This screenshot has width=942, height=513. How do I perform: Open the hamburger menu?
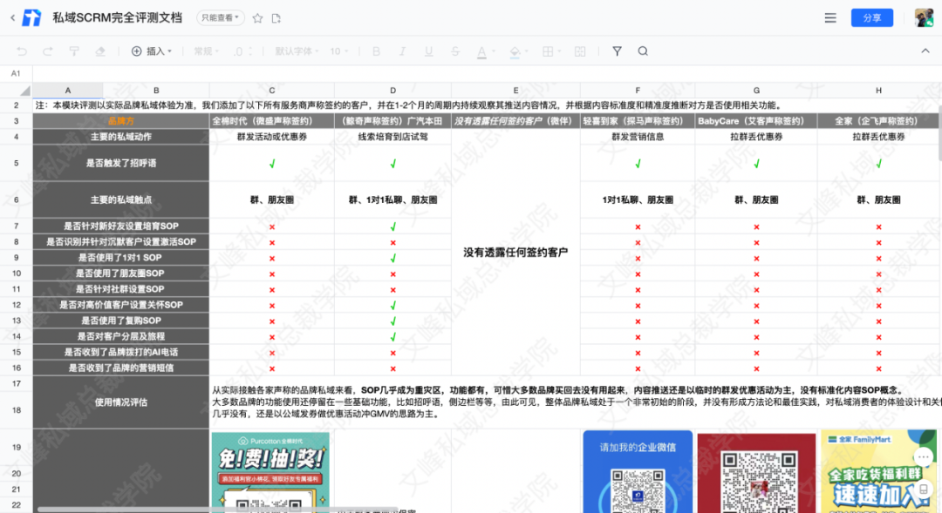coord(830,18)
